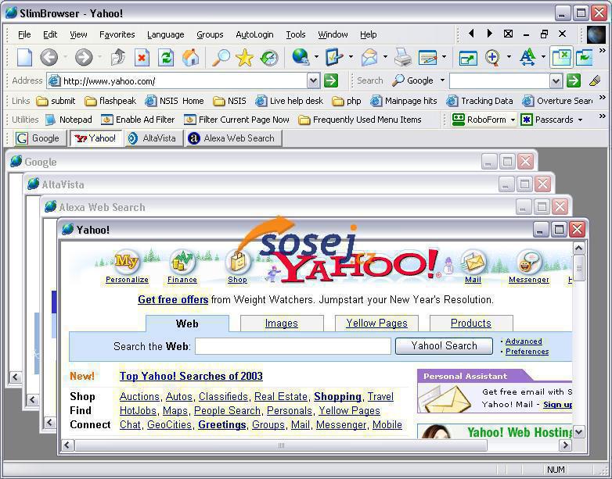Click the New blank page toolbar icon

[x=24, y=58]
